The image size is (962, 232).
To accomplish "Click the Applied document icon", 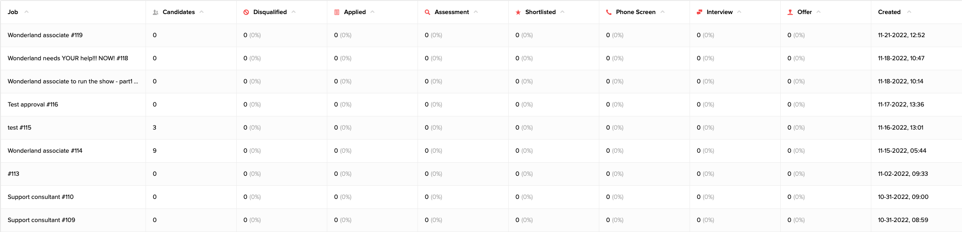I will pos(337,12).
